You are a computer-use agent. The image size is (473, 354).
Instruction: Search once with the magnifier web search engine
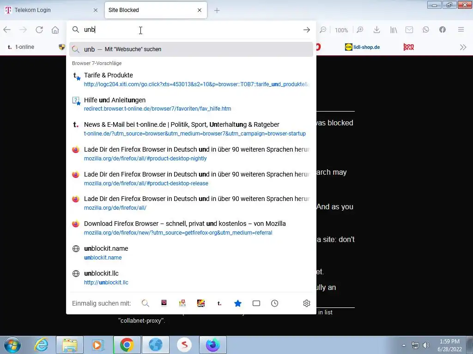coord(146,303)
